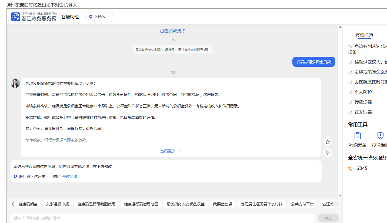
Task: Click 点击加载更多 to load history
Action: tap(172, 31)
